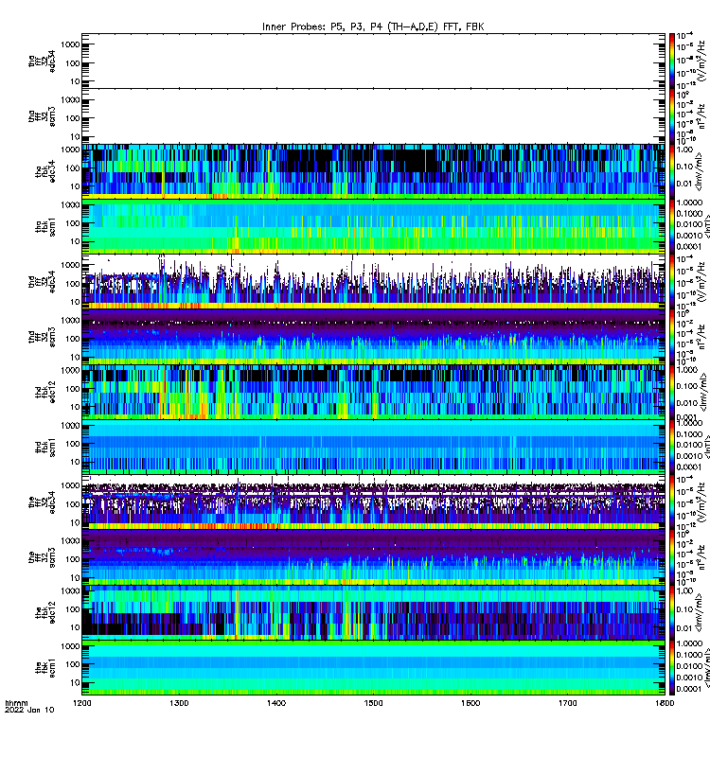
Task: Click the "the fff 32 scm3" y-axis label
Action: tap(42, 556)
